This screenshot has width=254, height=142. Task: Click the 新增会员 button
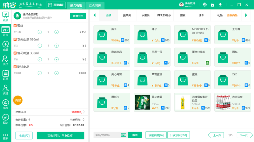coord(78,16)
